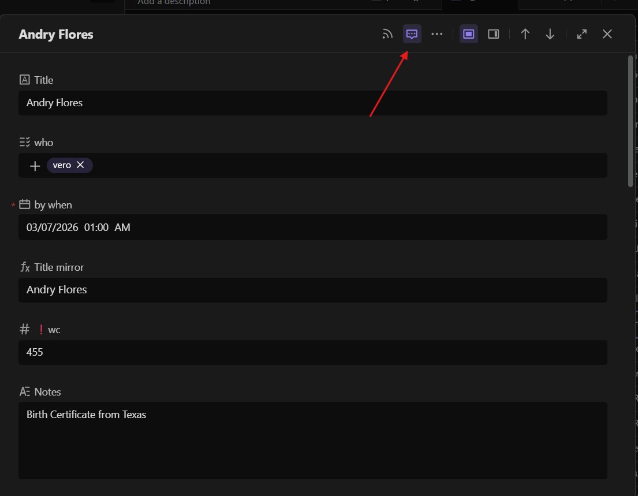The height and width of the screenshot is (496, 638).
Task: Click the number hash icon for wc
Action: [24, 329]
